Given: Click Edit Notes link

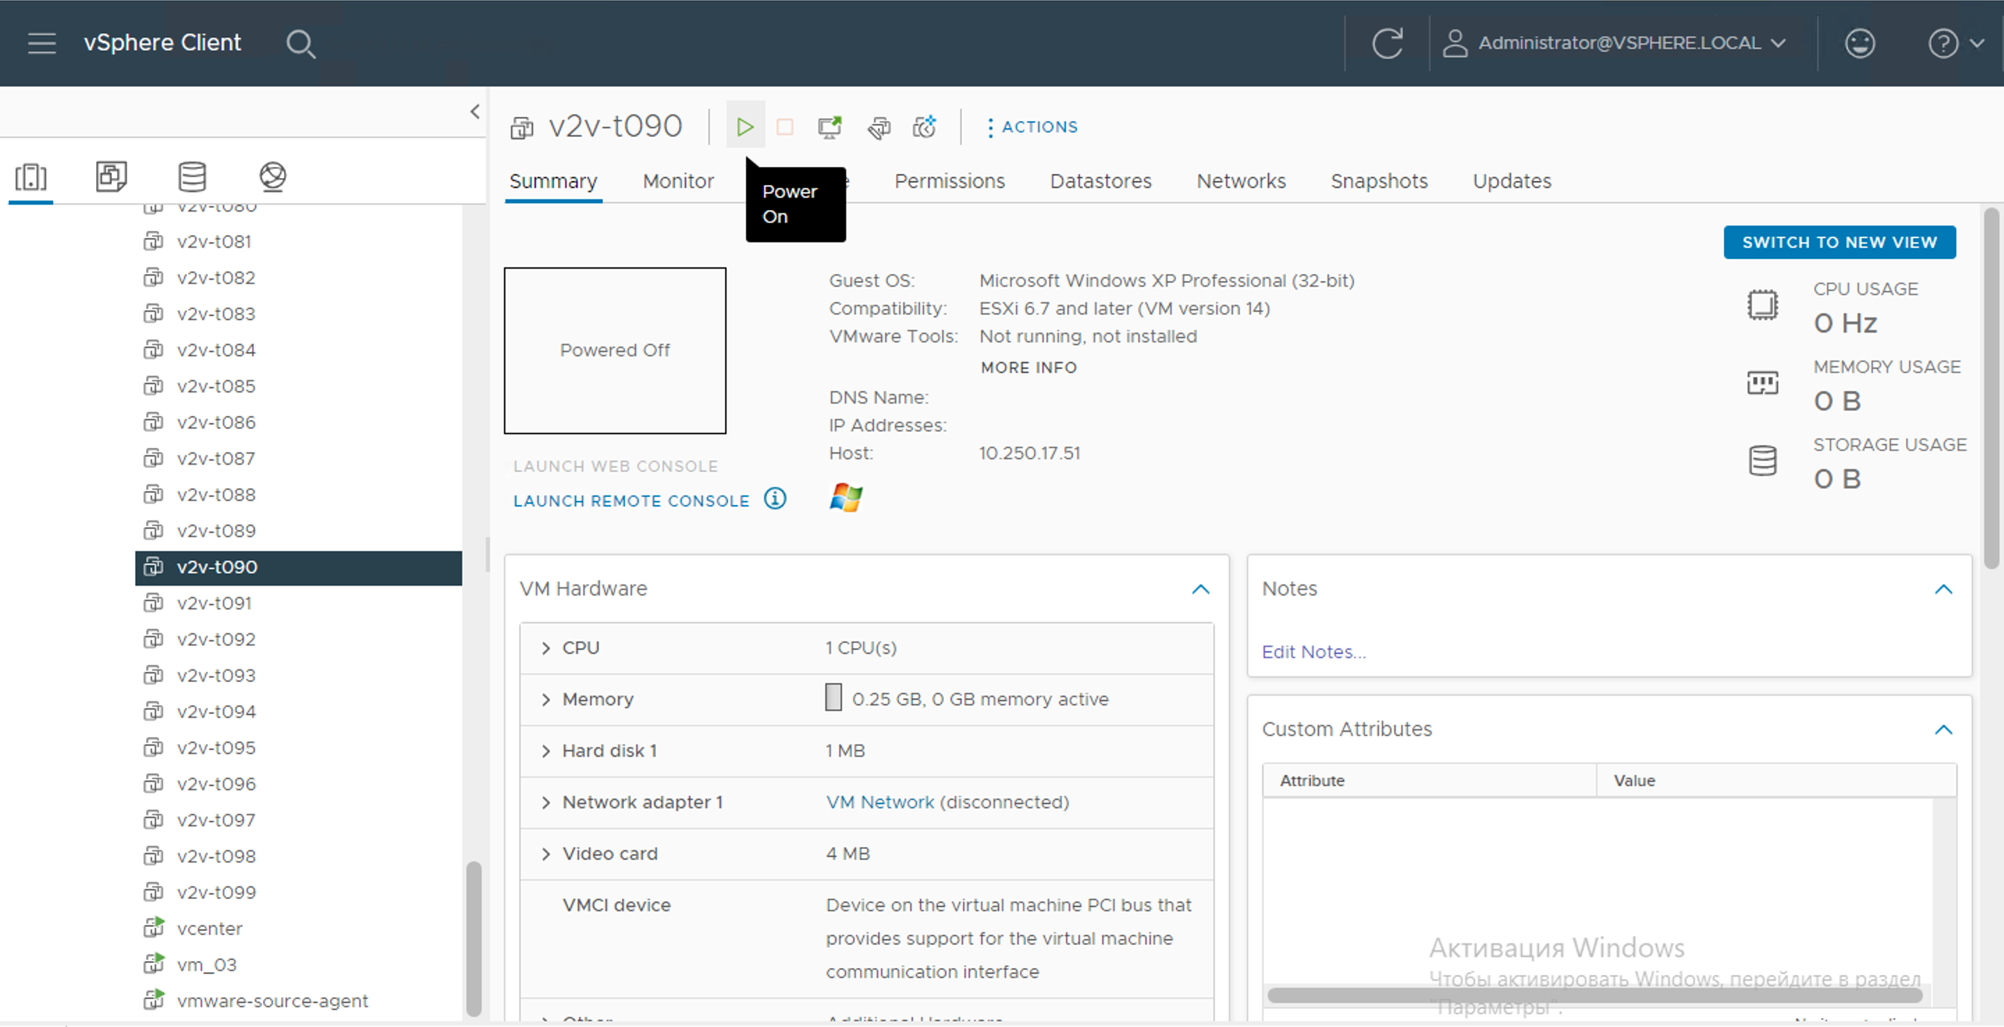Looking at the screenshot, I should point(1313,652).
